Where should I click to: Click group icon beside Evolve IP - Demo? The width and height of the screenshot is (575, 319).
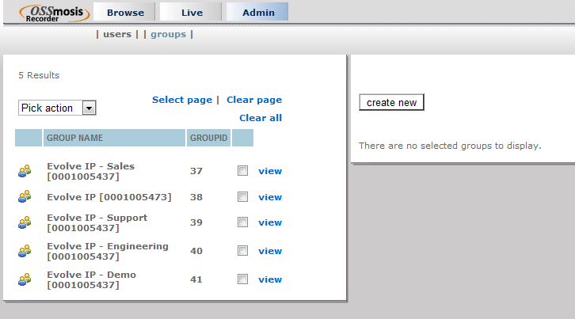(x=25, y=279)
